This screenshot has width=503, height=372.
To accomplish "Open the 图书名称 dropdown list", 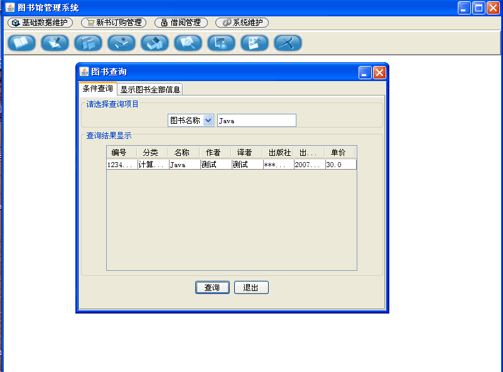I will [x=209, y=119].
